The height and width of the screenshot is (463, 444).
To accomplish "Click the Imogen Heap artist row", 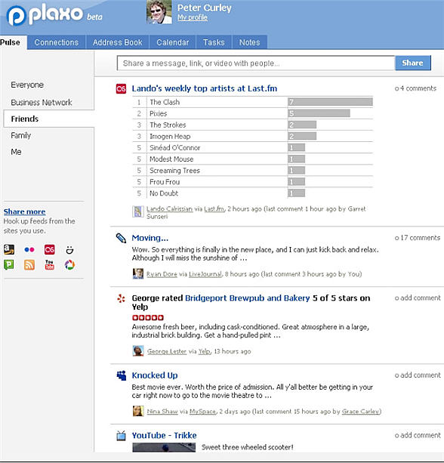I will point(253,137).
